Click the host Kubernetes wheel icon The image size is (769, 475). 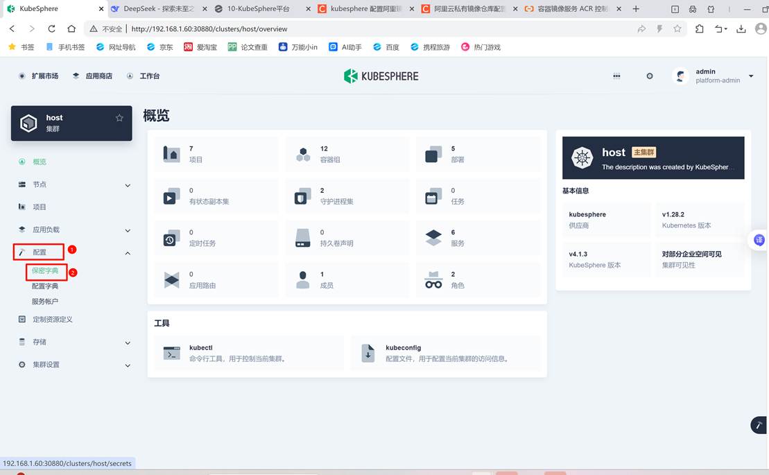pyautogui.click(x=582, y=158)
